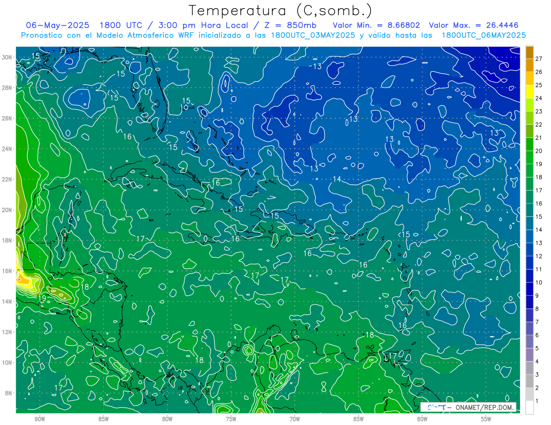
Task: Click value "25" on the color scale
Action: (x=539, y=85)
